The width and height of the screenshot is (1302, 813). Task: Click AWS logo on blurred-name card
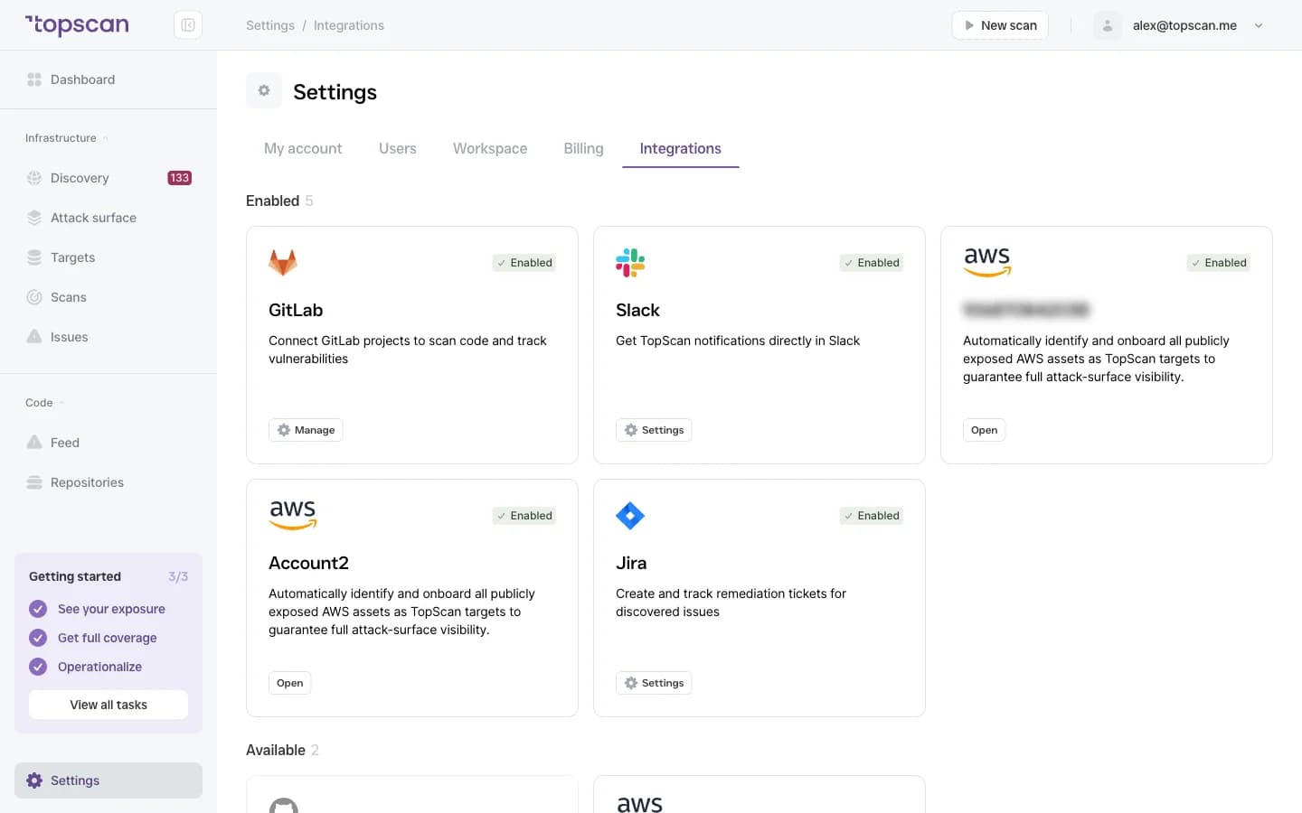point(987,262)
